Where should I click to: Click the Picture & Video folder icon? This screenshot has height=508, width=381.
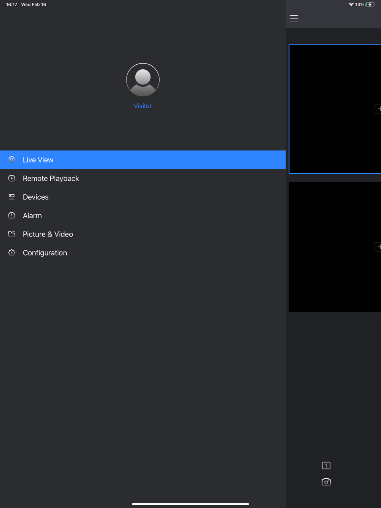(x=12, y=234)
